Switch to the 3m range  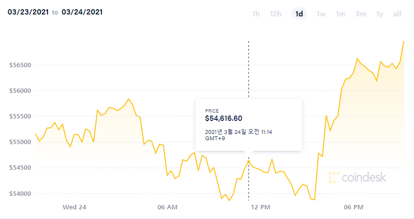tap(360, 14)
